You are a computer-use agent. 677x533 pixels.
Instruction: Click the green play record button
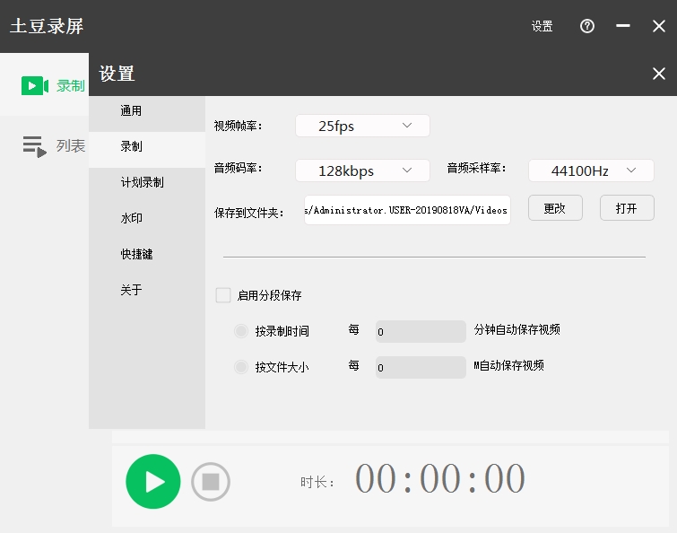[x=153, y=482]
